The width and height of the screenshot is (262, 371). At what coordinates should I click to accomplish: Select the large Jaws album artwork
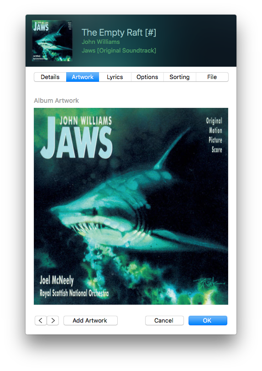click(x=131, y=206)
